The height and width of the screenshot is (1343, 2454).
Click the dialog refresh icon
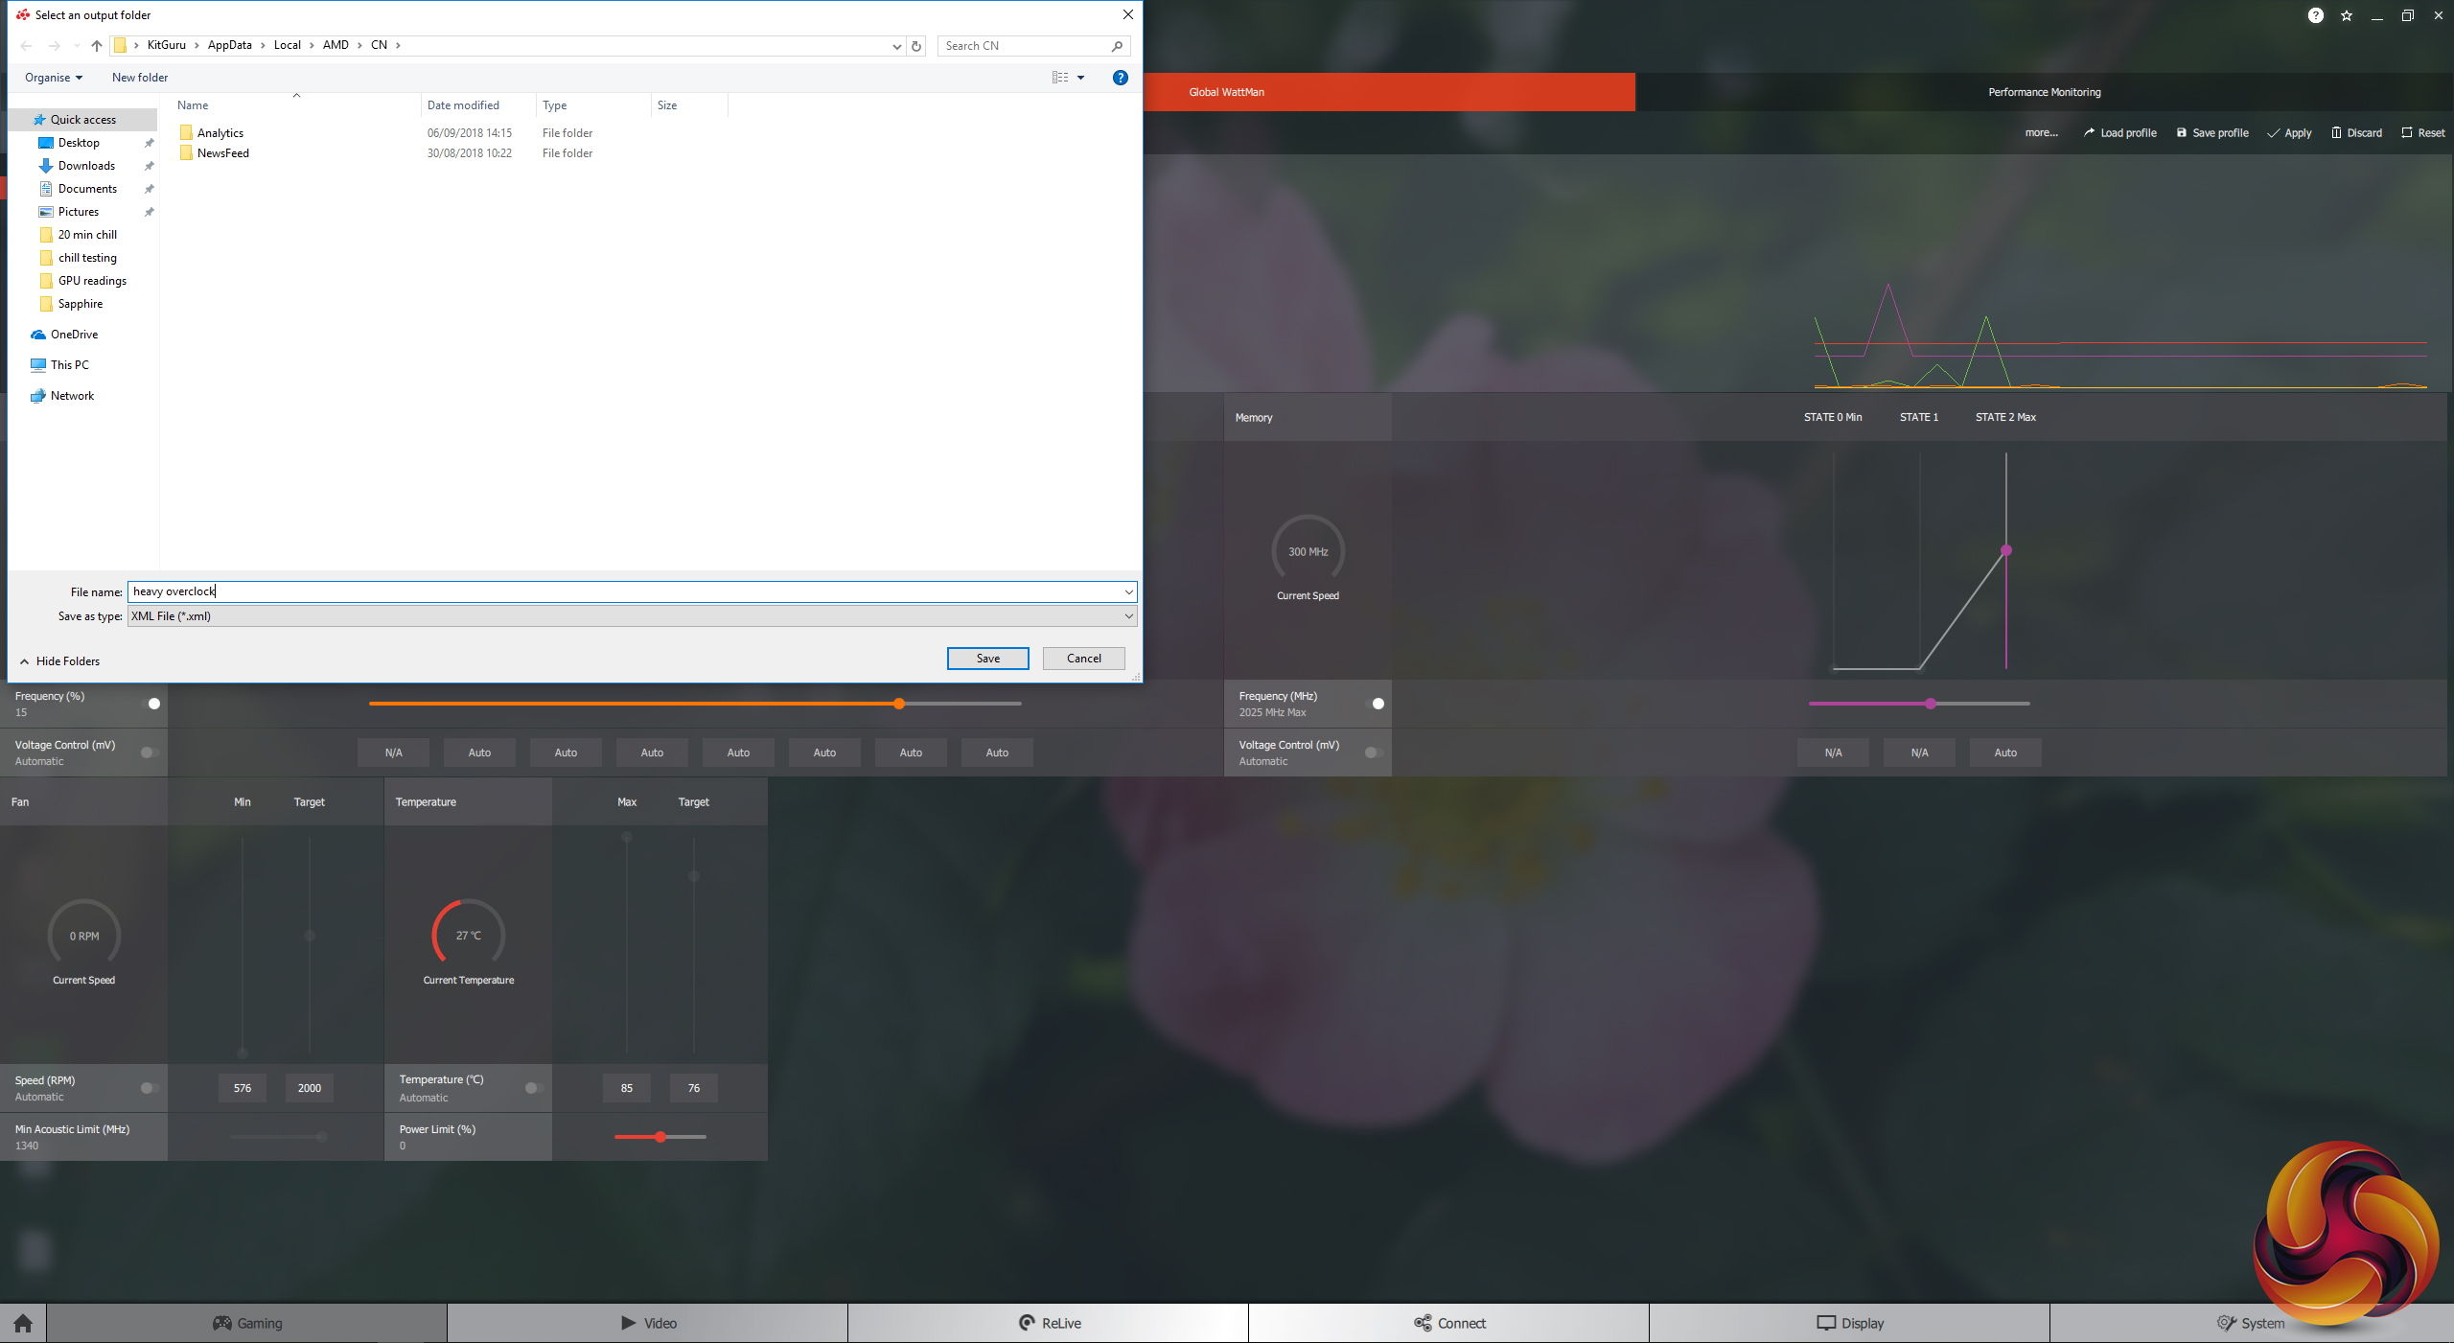[916, 46]
